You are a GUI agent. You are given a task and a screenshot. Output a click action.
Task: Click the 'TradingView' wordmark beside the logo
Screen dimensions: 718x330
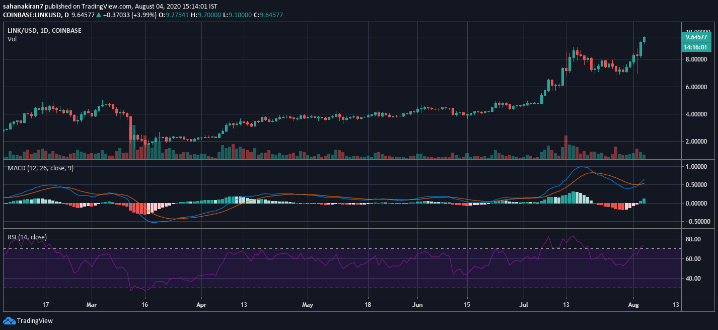[35, 321]
